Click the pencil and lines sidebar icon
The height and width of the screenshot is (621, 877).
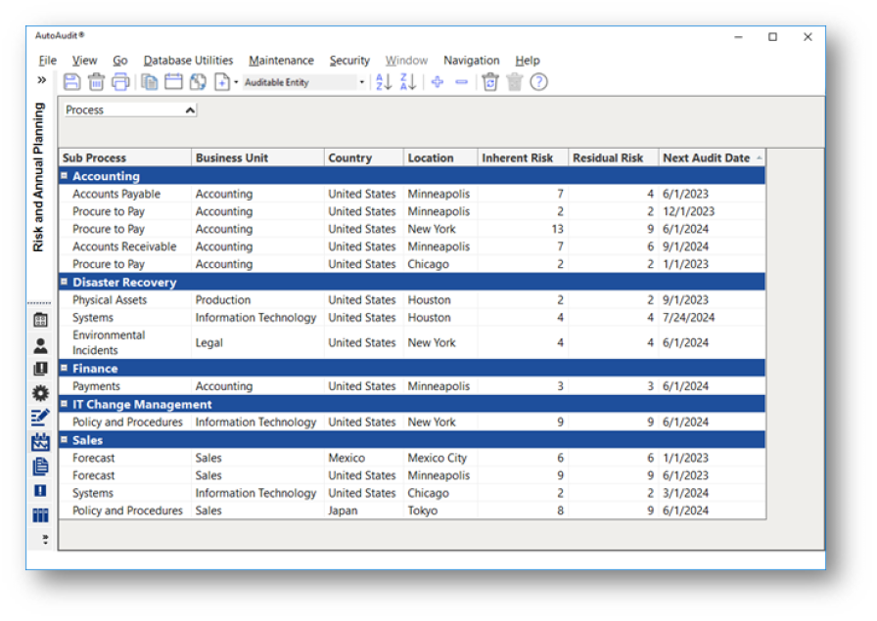point(40,418)
